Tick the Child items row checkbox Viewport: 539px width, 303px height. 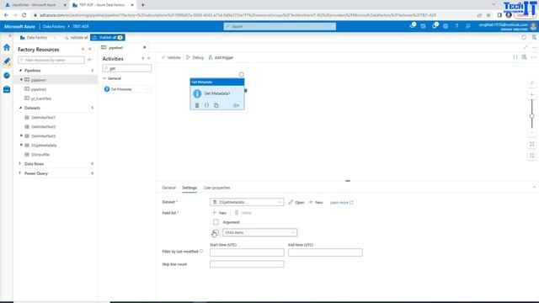(216, 233)
